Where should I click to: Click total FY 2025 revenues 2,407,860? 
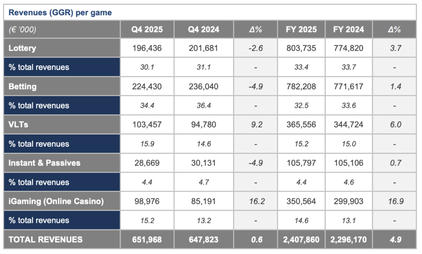point(301,239)
